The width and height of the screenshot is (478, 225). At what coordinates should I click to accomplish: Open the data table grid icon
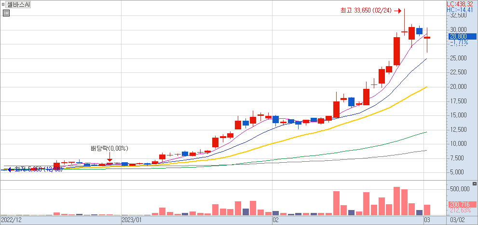pos(6,13)
